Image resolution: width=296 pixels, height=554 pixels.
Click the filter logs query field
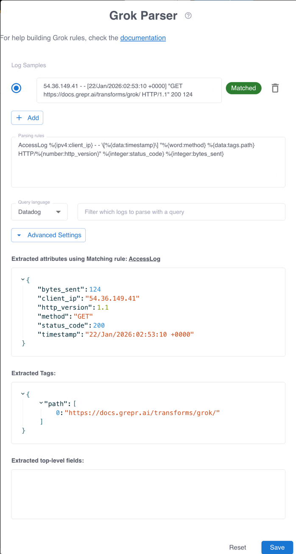pos(181,212)
